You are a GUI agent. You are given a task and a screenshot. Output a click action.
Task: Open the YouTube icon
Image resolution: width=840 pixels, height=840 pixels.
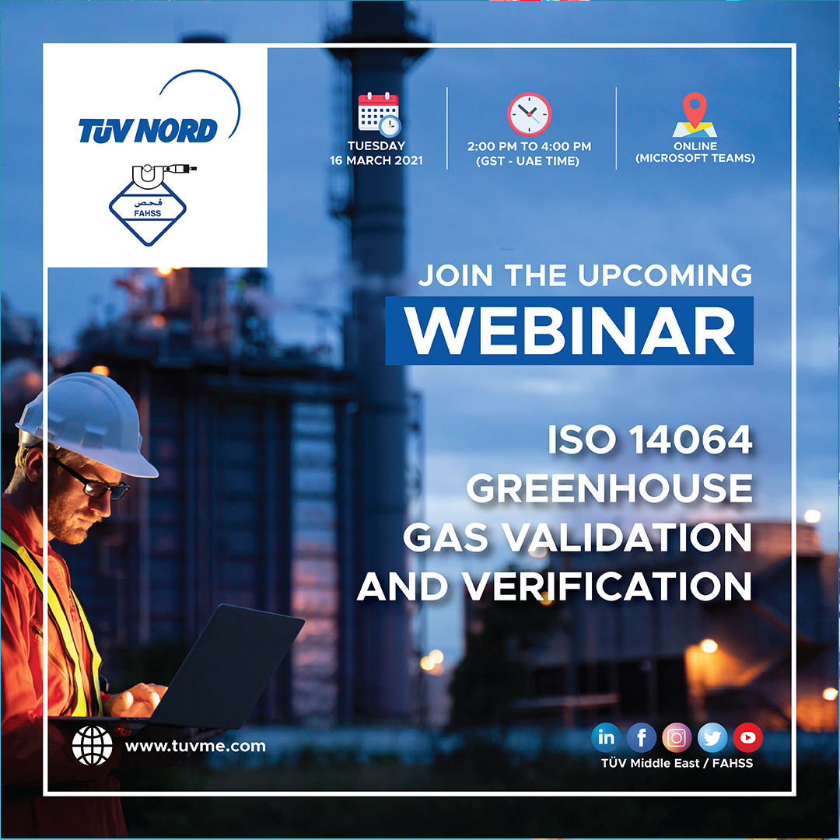(748, 737)
